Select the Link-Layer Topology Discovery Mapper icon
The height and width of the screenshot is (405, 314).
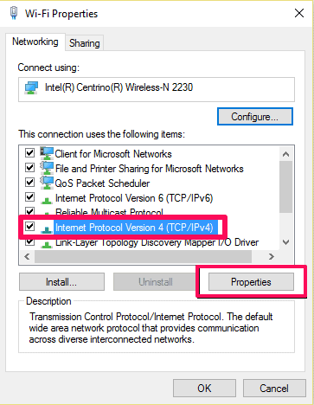[47, 244]
